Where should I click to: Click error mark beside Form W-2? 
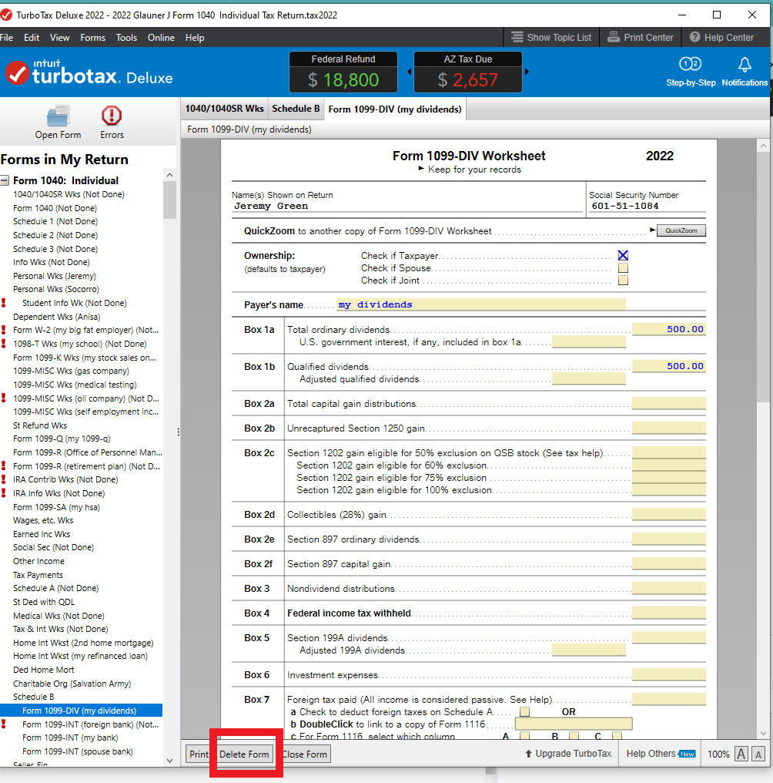(x=4, y=330)
